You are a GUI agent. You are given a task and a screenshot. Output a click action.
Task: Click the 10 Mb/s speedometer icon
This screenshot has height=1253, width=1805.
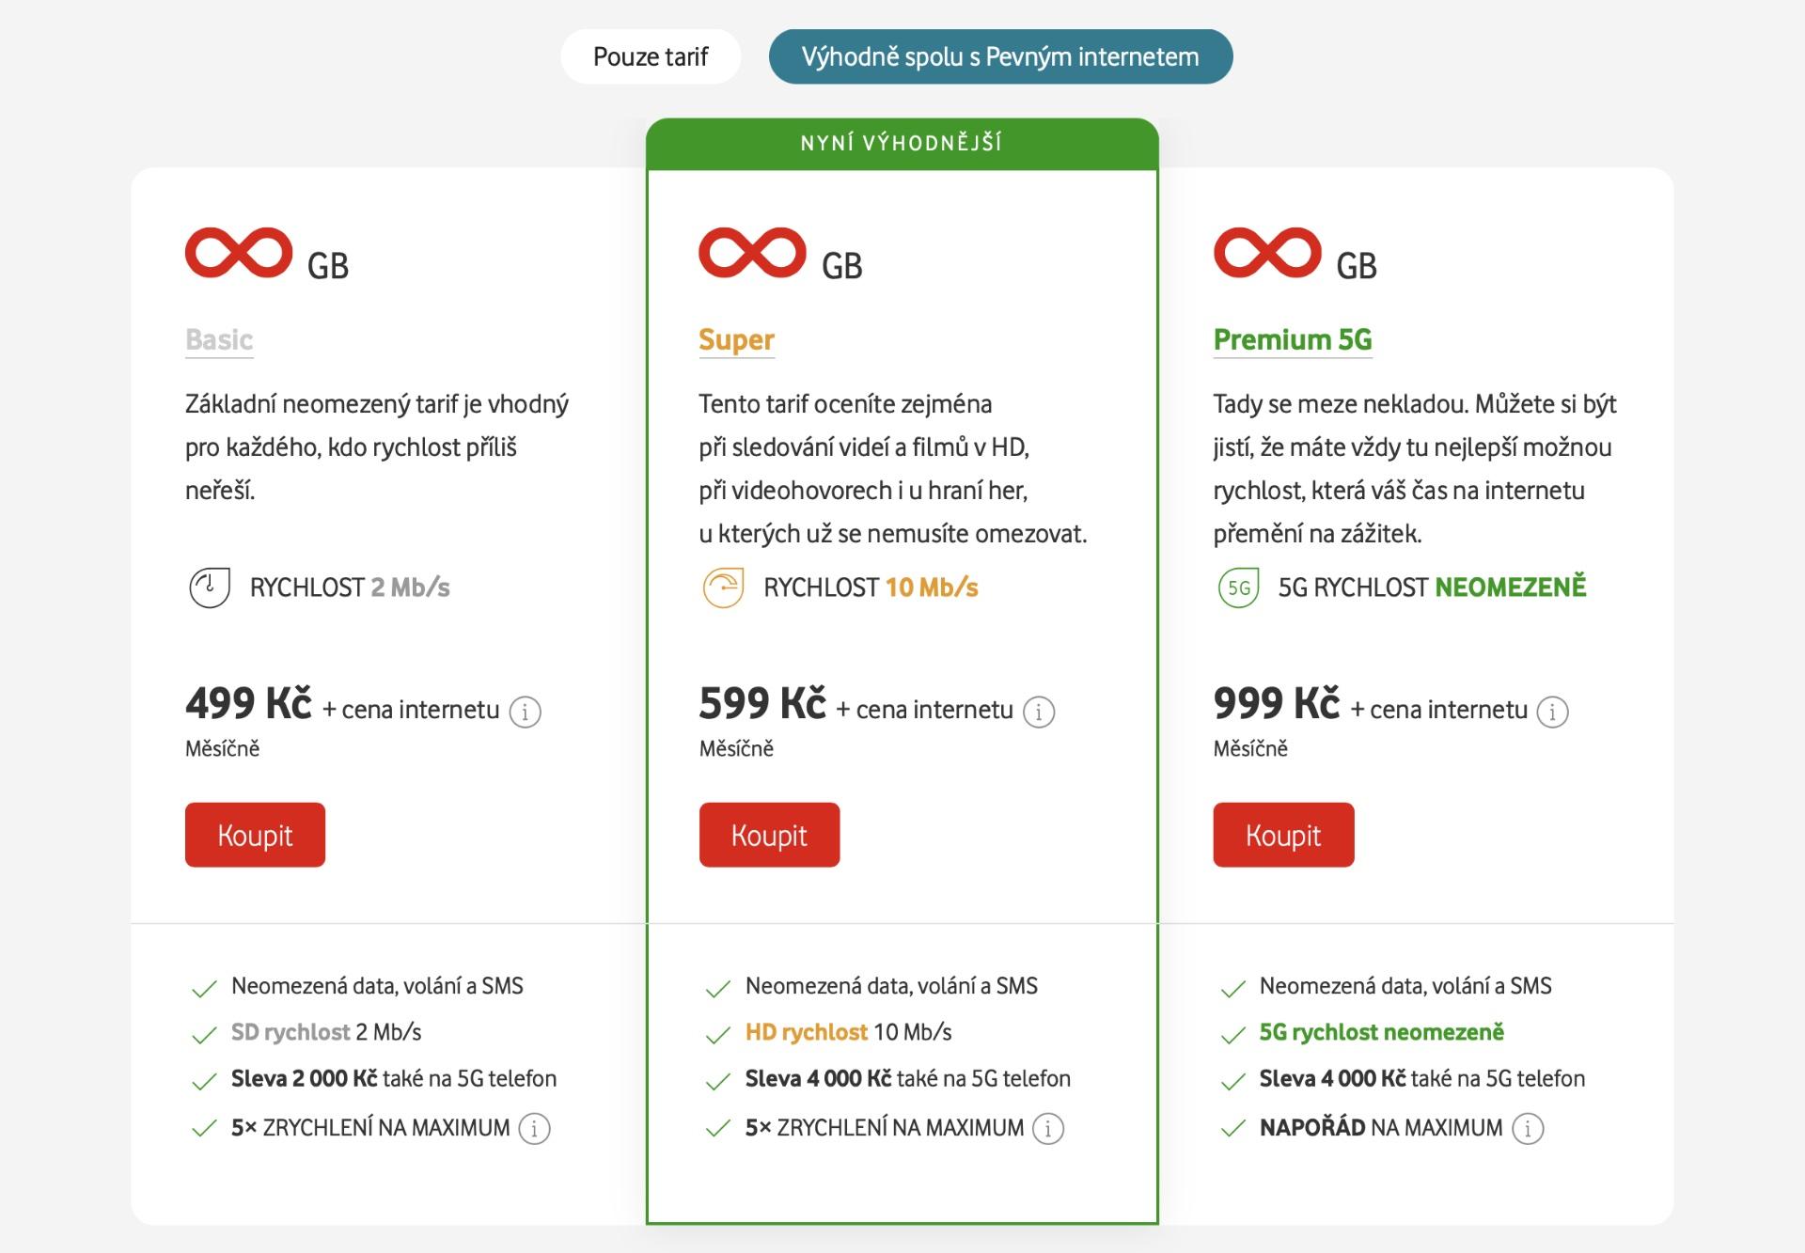(x=723, y=587)
